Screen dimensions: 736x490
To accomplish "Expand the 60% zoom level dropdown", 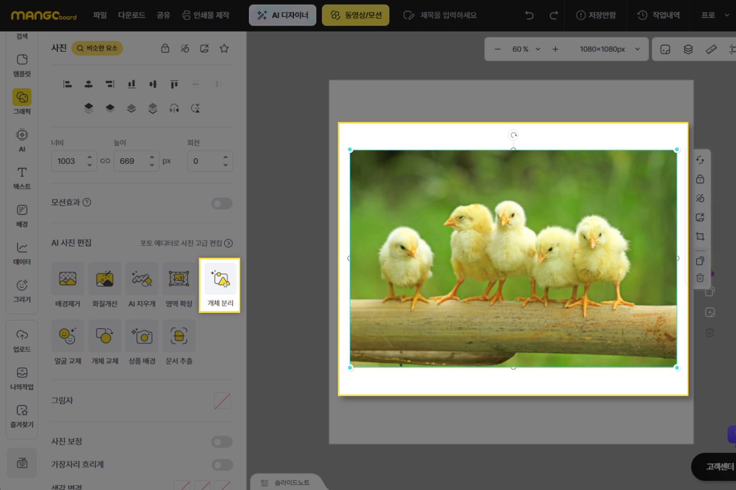I will click(x=526, y=49).
